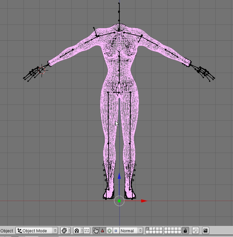This screenshot has height=237, width=233.
Task: Open the pivot point selector
Action: point(78,231)
